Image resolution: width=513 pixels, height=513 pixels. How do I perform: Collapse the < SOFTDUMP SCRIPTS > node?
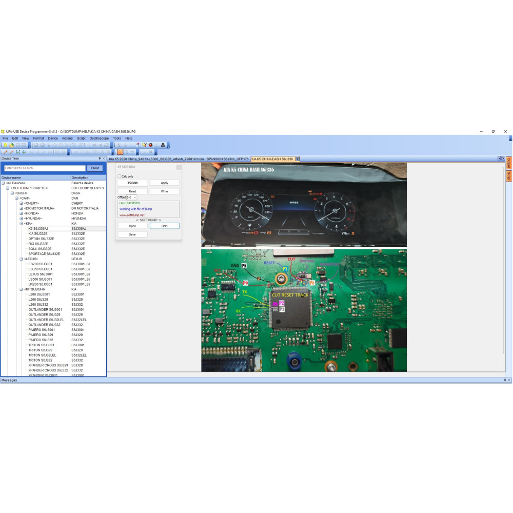pos(8,188)
